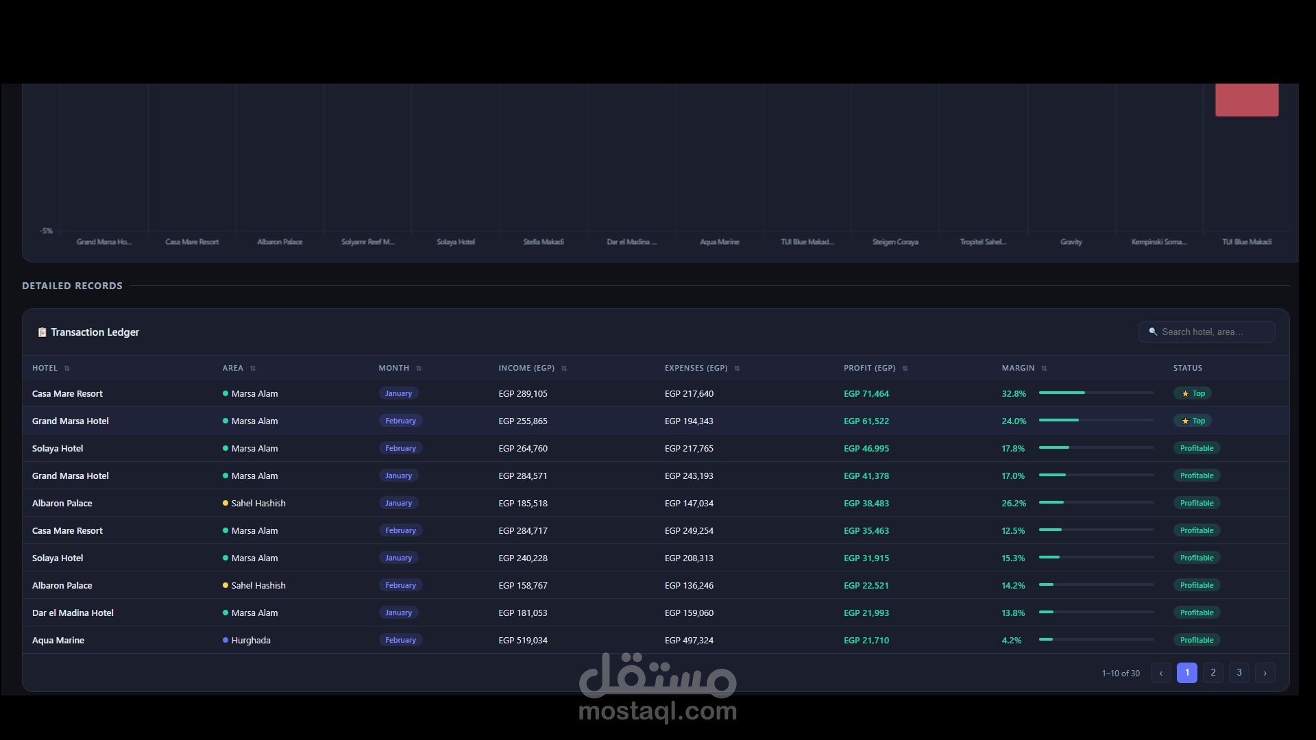Image resolution: width=1316 pixels, height=740 pixels.
Task: Go to next page with right chevron
Action: 1265,673
